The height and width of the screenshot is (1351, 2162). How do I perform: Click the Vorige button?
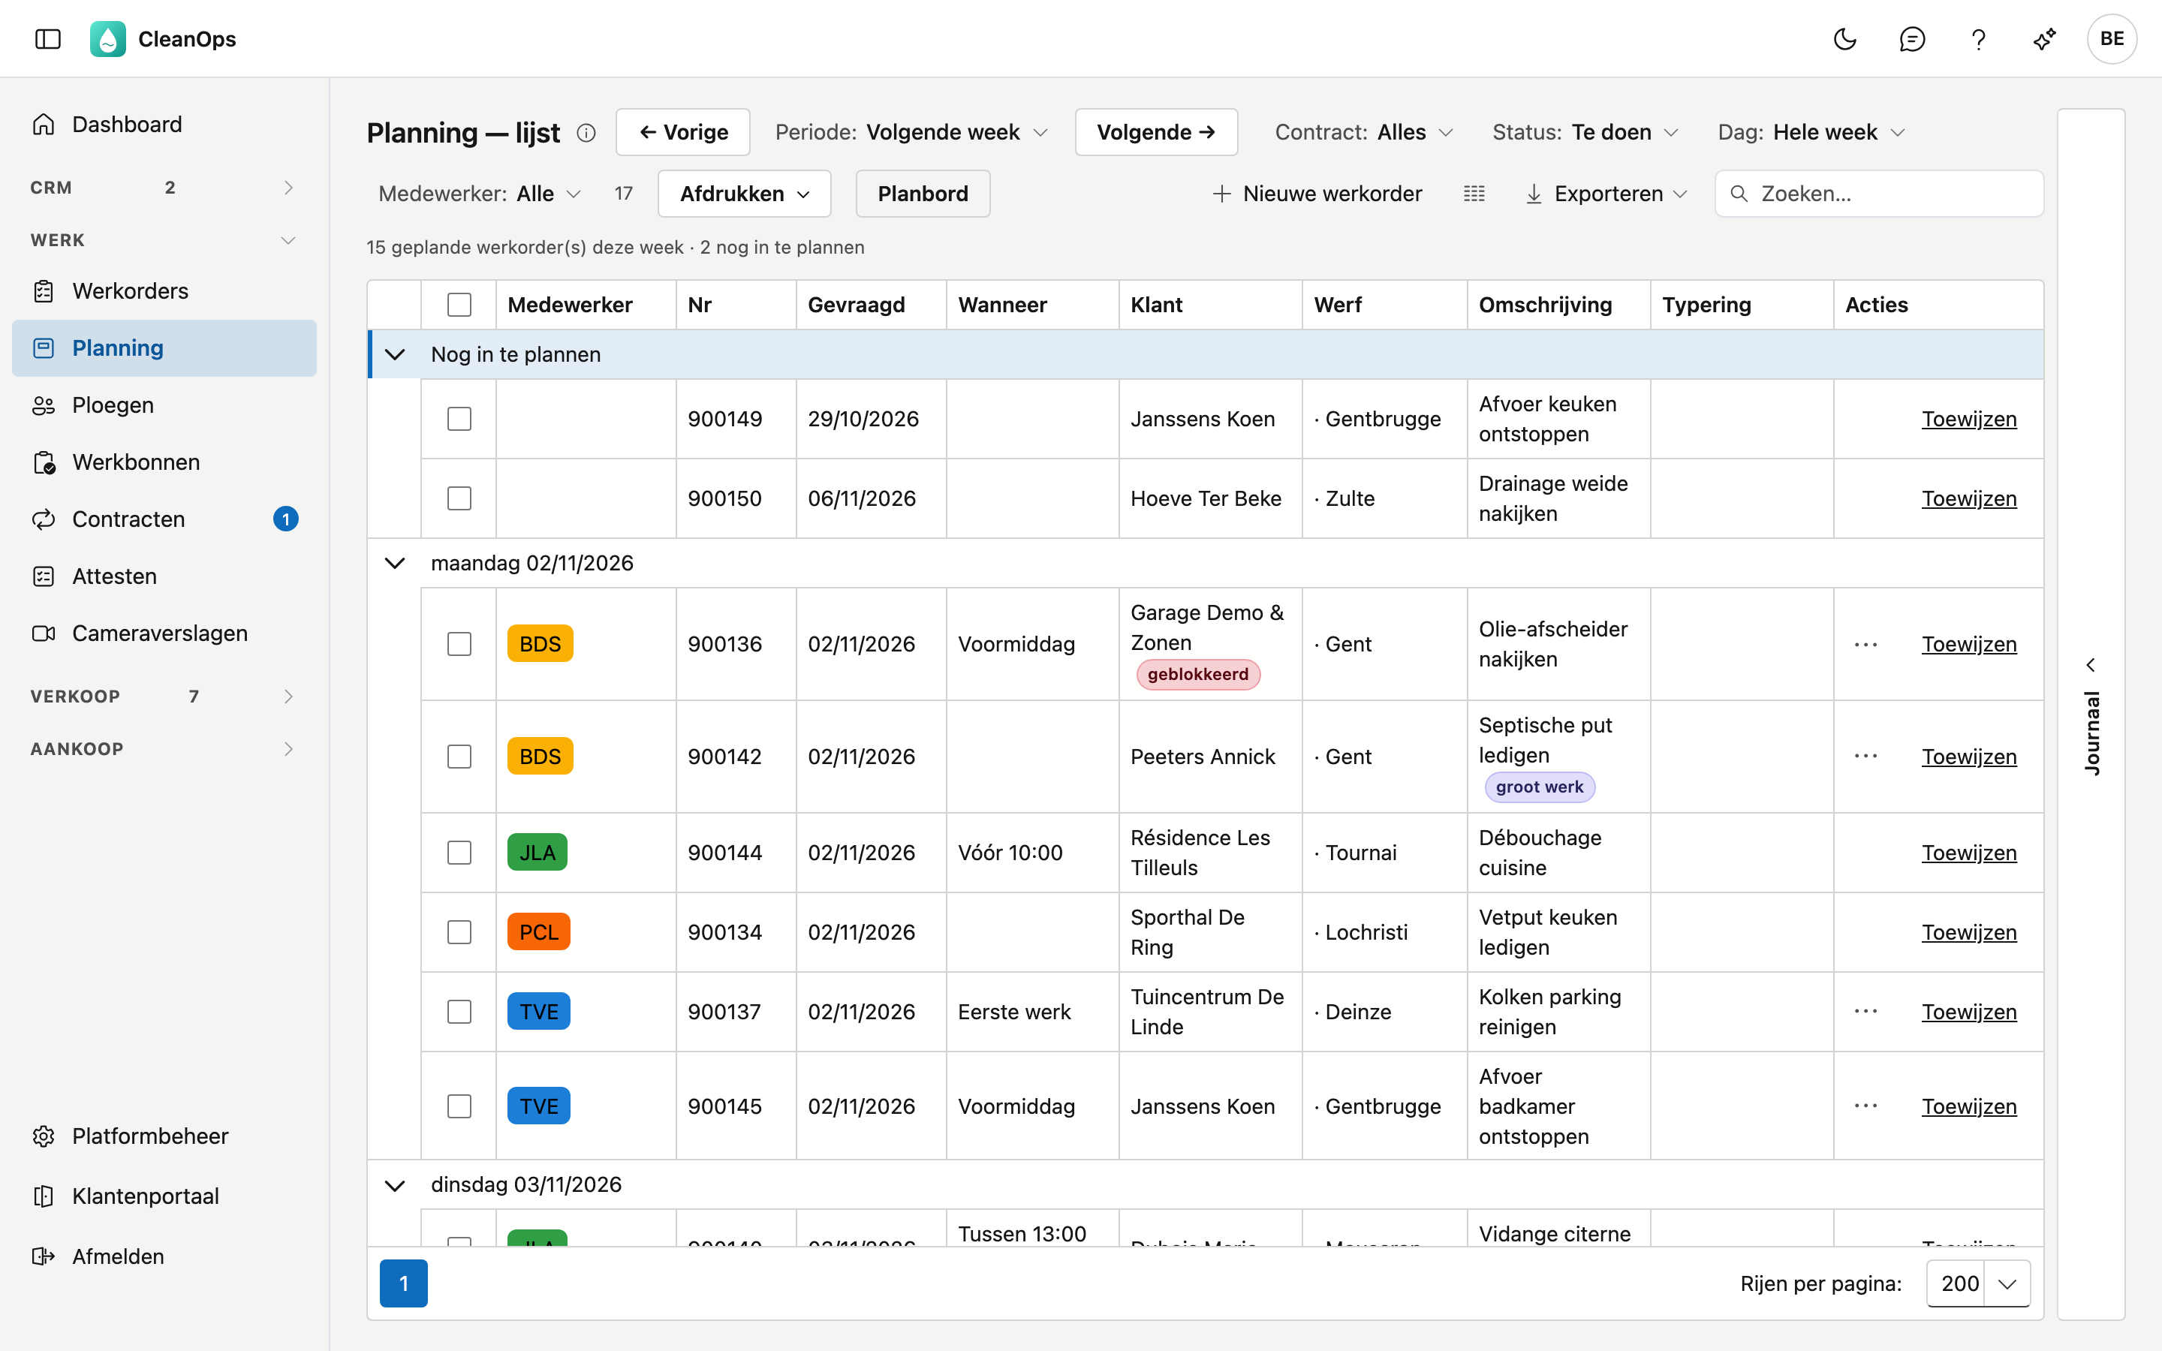pos(683,132)
